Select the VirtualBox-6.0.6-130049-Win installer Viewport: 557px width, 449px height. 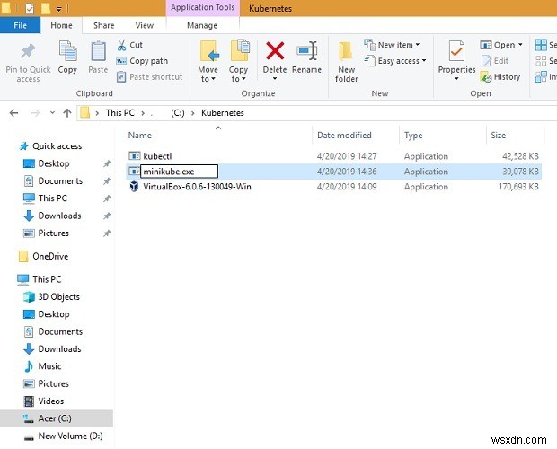197,187
